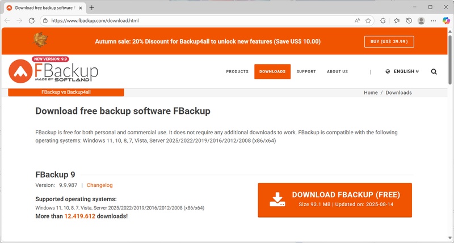Launch Copilot from the toolbar icon
The width and height of the screenshot is (454, 243).
click(x=446, y=20)
